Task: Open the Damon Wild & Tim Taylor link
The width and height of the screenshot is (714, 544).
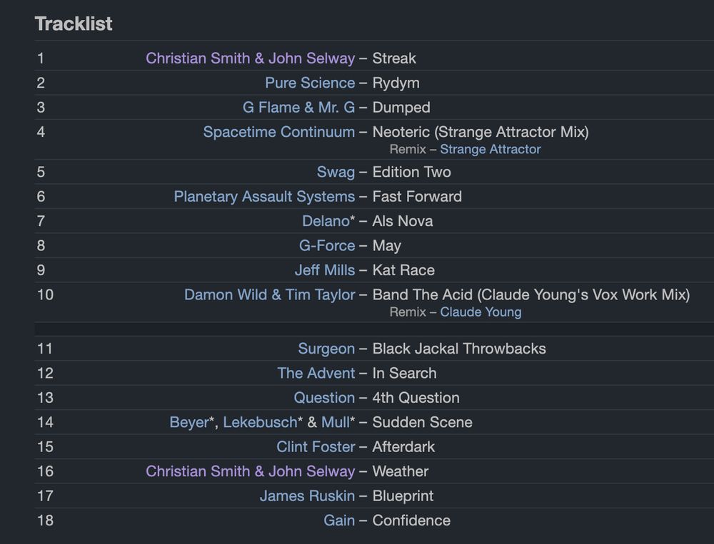Action: pos(269,294)
